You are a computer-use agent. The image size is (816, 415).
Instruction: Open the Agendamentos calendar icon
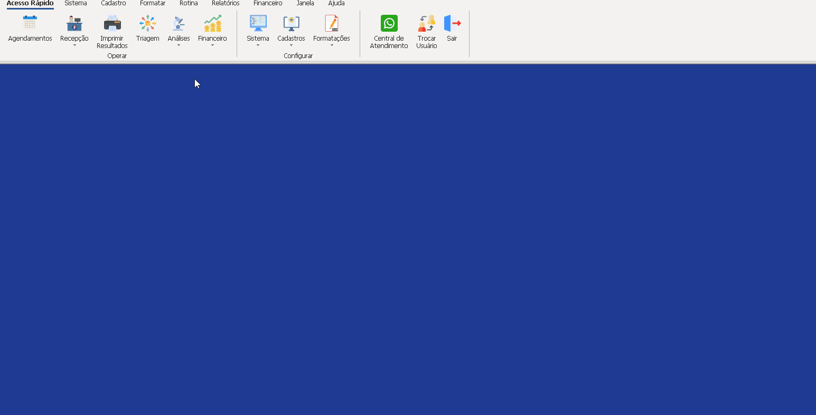30,23
